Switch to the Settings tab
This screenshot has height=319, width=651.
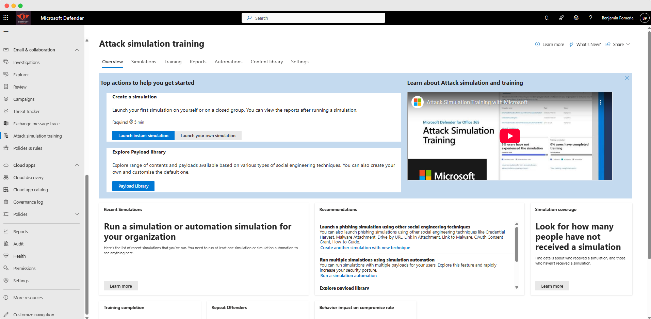[300, 62]
